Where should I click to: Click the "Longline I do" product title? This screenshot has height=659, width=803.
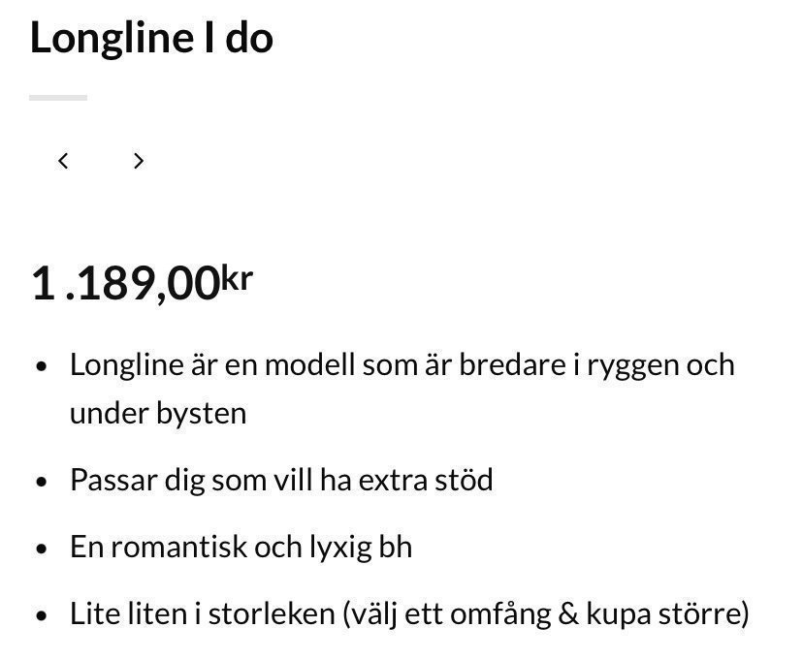(151, 38)
